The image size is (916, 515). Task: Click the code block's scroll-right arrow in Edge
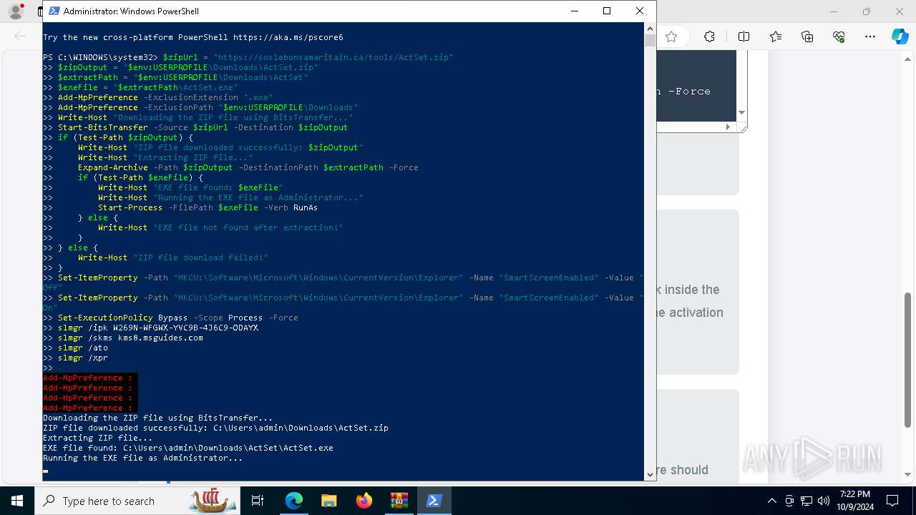click(x=729, y=127)
